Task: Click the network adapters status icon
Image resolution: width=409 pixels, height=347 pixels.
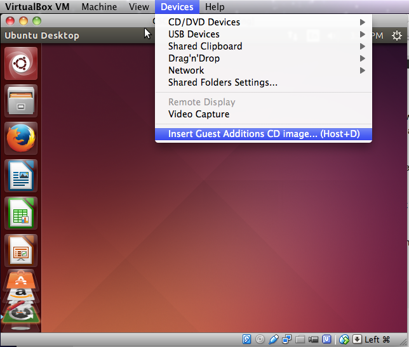Action: click(x=287, y=339)
